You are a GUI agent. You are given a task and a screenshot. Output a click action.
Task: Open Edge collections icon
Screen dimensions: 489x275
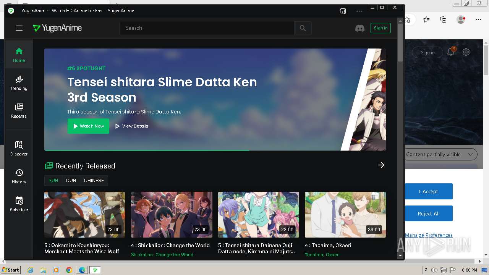[443, 19]
